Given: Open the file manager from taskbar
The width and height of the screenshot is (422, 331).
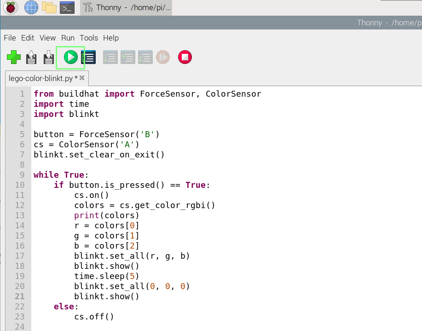Looking at the screenshot, I should point(48,7).
